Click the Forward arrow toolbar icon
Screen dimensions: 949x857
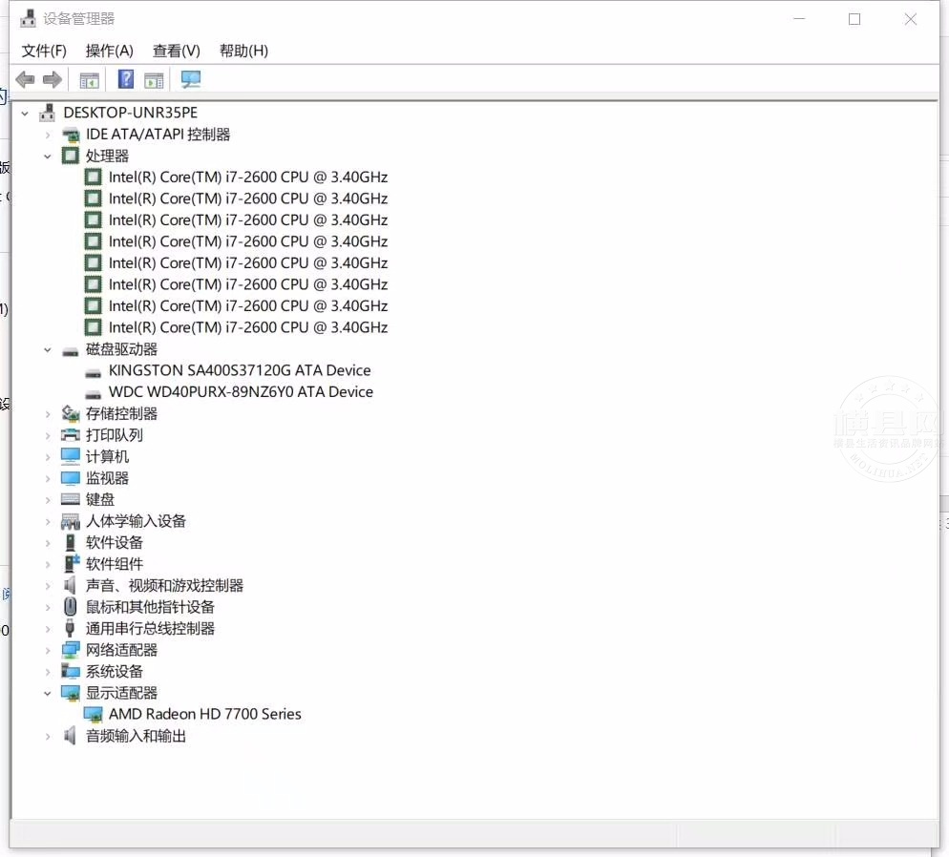coord(53,79)
